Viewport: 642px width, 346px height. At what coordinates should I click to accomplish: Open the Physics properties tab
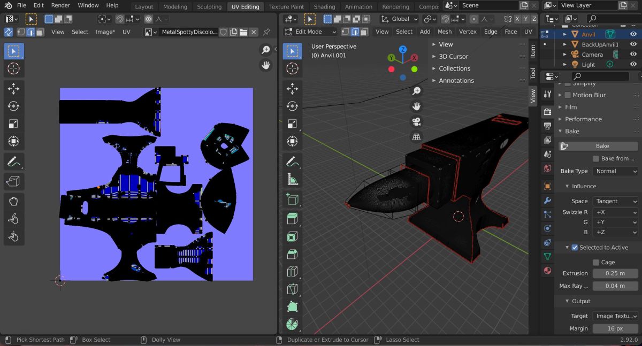point(547,228)
